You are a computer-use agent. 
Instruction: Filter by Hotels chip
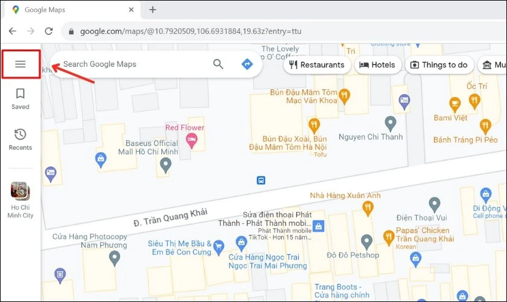coord(377,65)
